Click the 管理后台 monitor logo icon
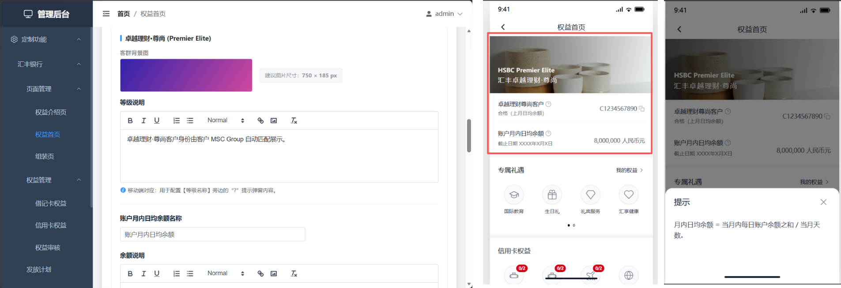Image resolution: width=841 pixels, height=288 pixels. click(28, 14)
